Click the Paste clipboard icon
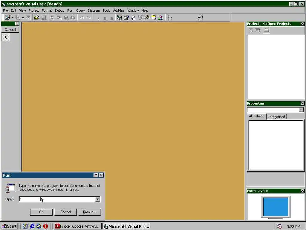The width and height of the screenshot is (306, 230). click(66, 18)
